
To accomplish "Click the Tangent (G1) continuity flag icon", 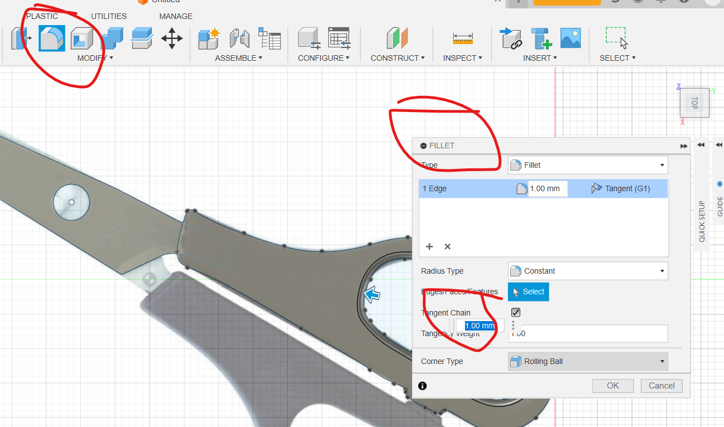I will click(x=596, y=188).
